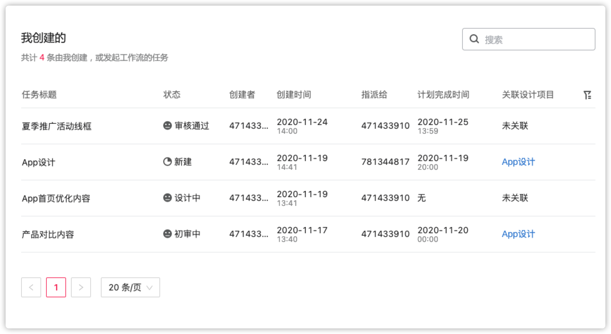This screenshot has width=611, height=334.
Task: Click status text 设计中
Action: coord(187,198)
